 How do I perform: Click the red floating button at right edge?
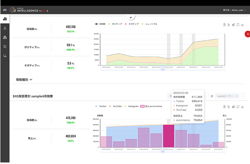click(x=248, y=34)
